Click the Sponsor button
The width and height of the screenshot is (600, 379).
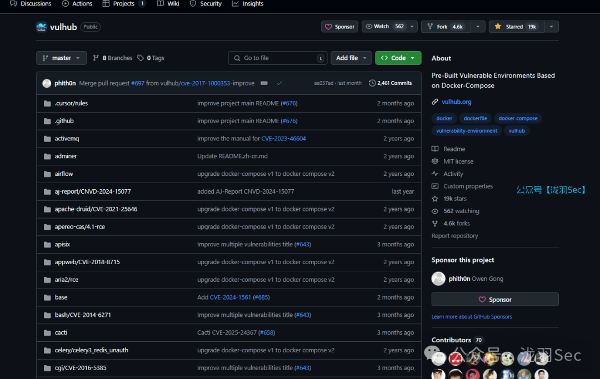point(339,26)
